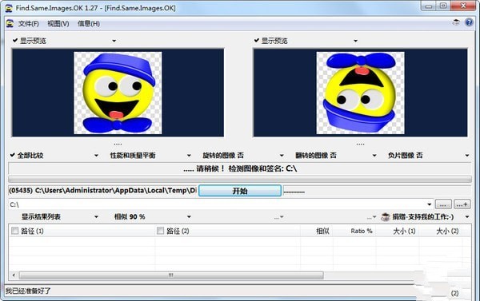This screenshot has height=301, width=480.
Task: Click the app icon in the title bar
Action: click(x=9, y=8)
